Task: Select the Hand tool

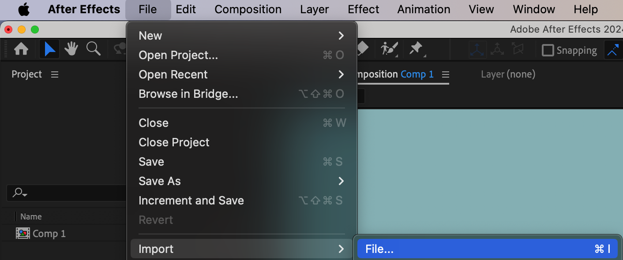Action: (x=71, y=49)
